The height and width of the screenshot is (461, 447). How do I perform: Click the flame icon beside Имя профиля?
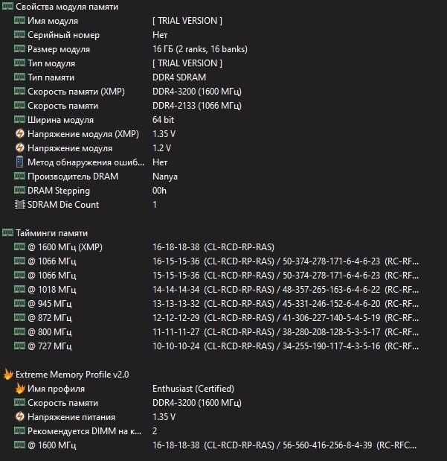pos(19,388)
